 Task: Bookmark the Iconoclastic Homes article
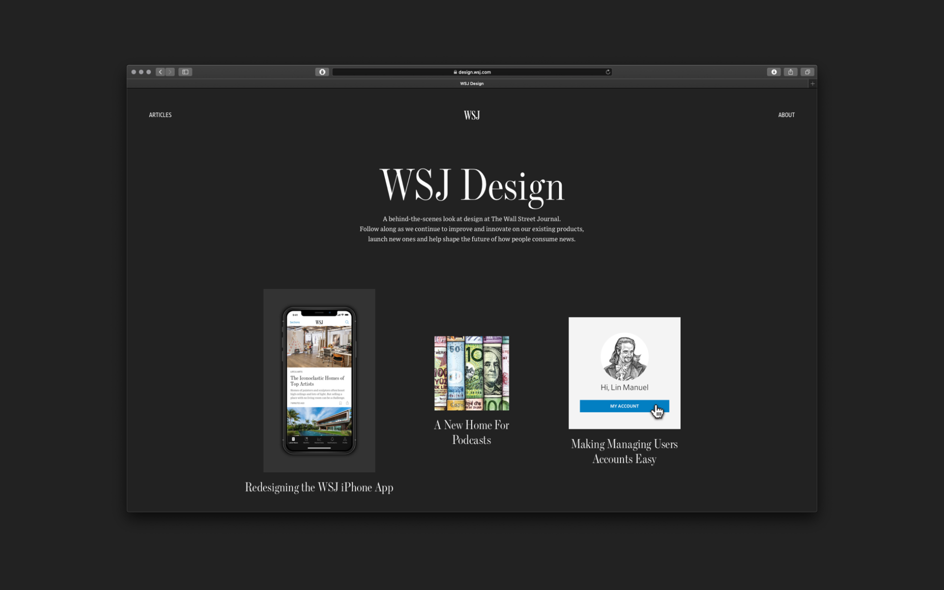340,403
